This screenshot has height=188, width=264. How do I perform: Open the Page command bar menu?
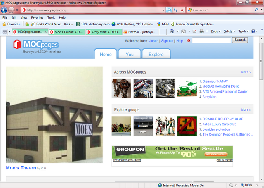[x=216, y=31]
